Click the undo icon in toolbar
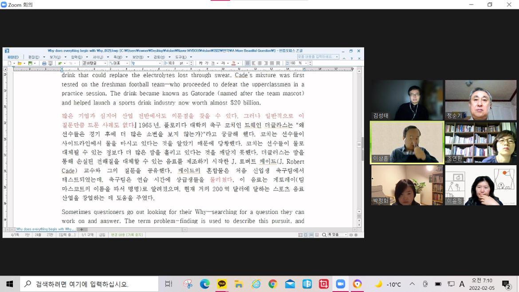Image resolution: width=519 pixels, height=292 pixels. pos(60,63)
